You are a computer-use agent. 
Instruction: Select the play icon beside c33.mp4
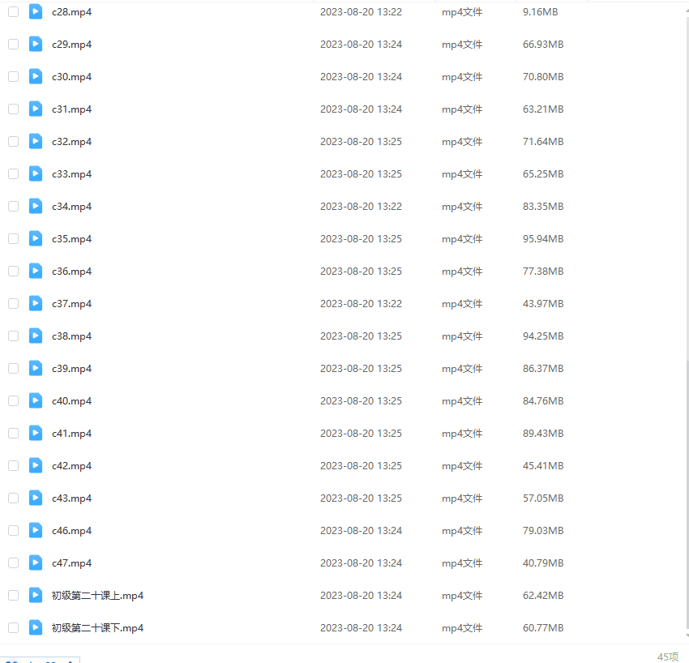click(x=36, y=174)
